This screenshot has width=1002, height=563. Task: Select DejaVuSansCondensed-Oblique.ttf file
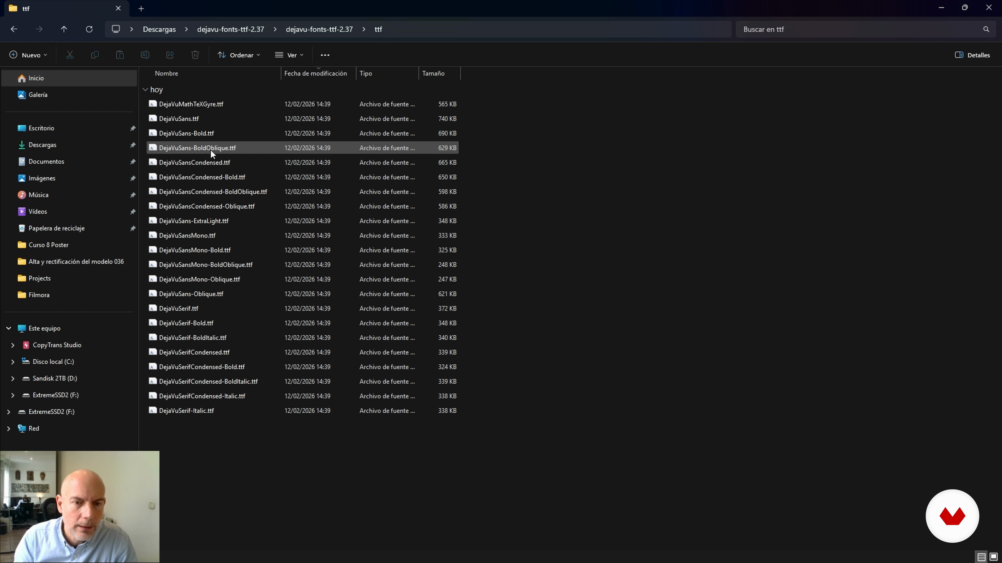tap(303, 206)
